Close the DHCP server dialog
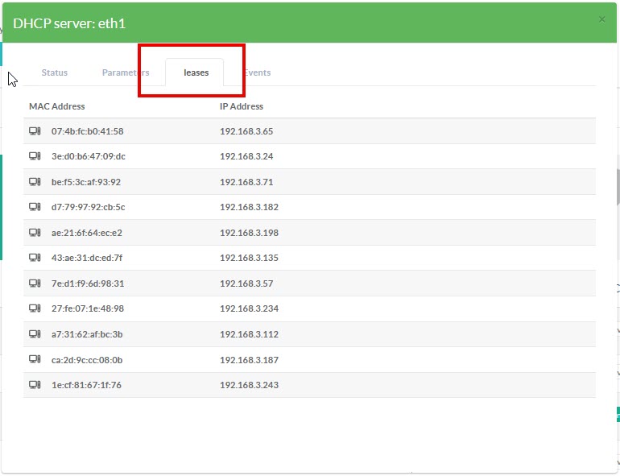620x476 pixels. [601, 19]
